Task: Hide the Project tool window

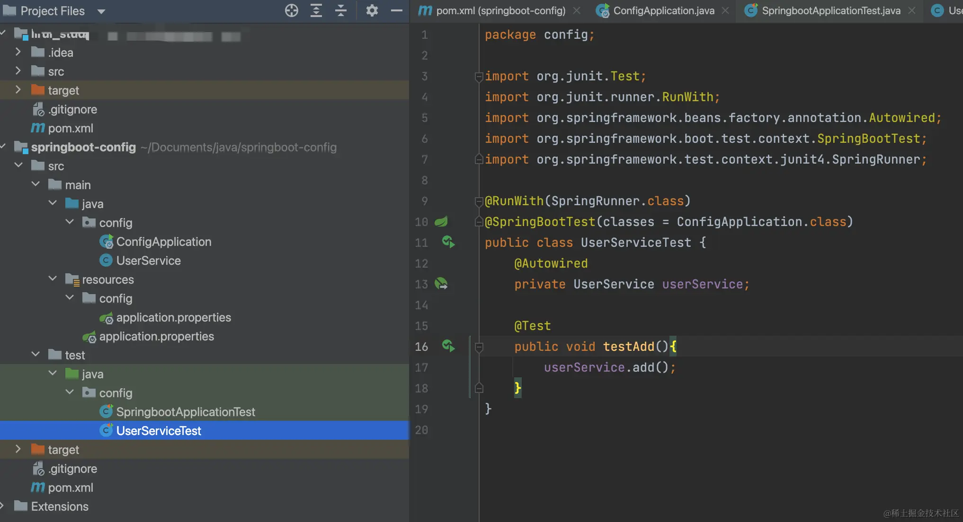Action: coord(396,10)
